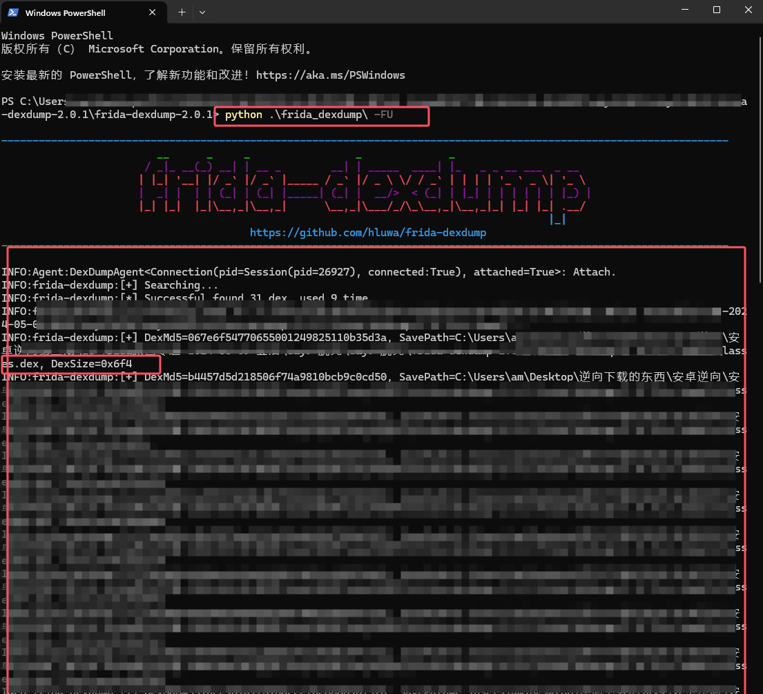763x694 pixels.
Task: Click the DexDumpAgent Connection Attach log line
Action: point(309,272)
